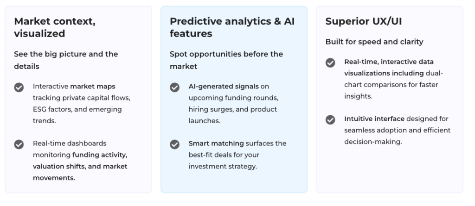The width and height of the screenshot is (475, 206).
Task: Click the "Market context, visualized" heading
Action: click(x=55, y=27)
